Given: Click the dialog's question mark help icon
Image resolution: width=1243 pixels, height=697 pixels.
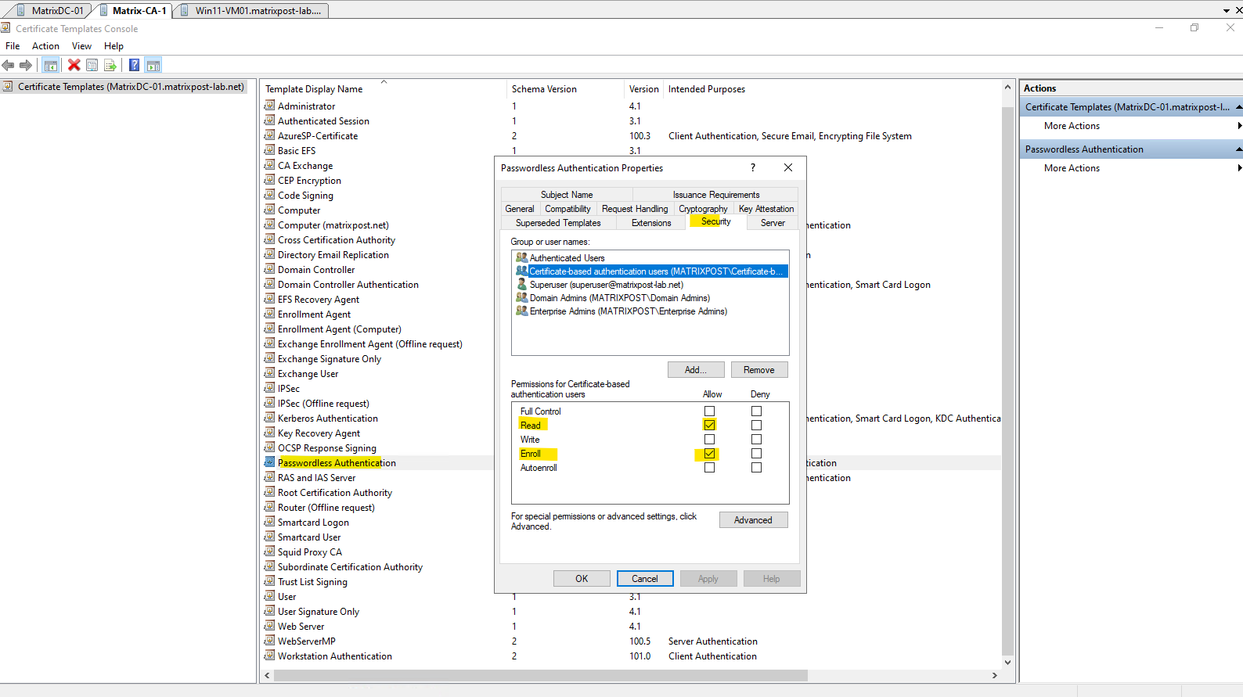Looking at the screenshot, I should point(753,167).
